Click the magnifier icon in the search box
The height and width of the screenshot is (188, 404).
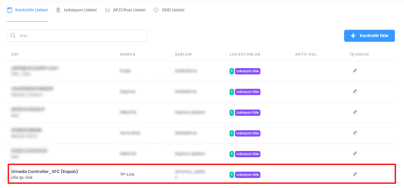click(13, 36)
